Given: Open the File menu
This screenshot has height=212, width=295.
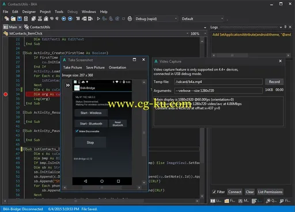Looking at the screenshot, I should point(5,11).
